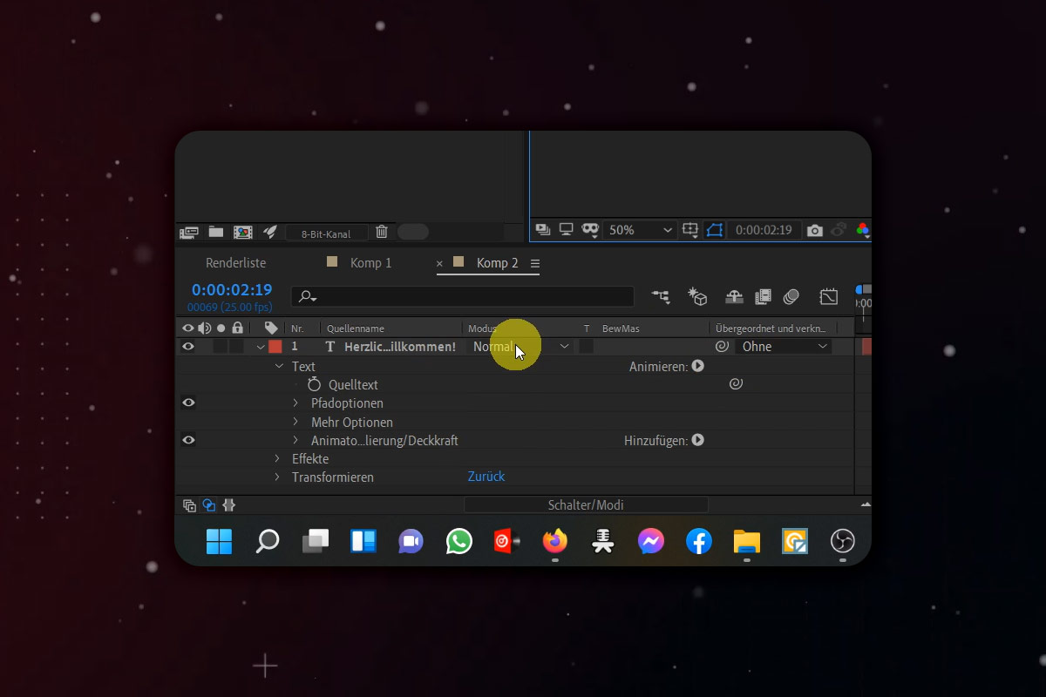Open the show channel RGB color icon
Screen dimensions: 1046x697
tap(863, 231)
